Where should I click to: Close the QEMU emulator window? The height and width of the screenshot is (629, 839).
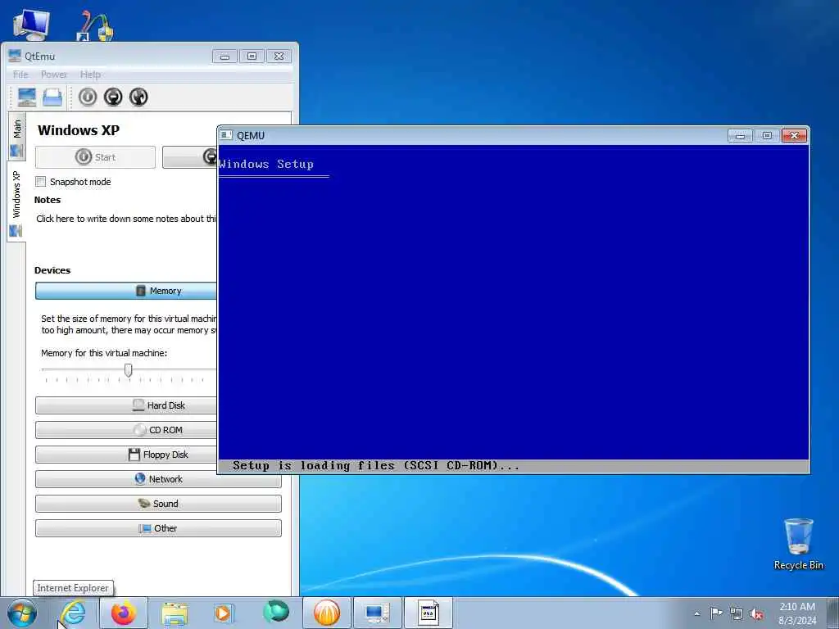(x=795, y=136)
